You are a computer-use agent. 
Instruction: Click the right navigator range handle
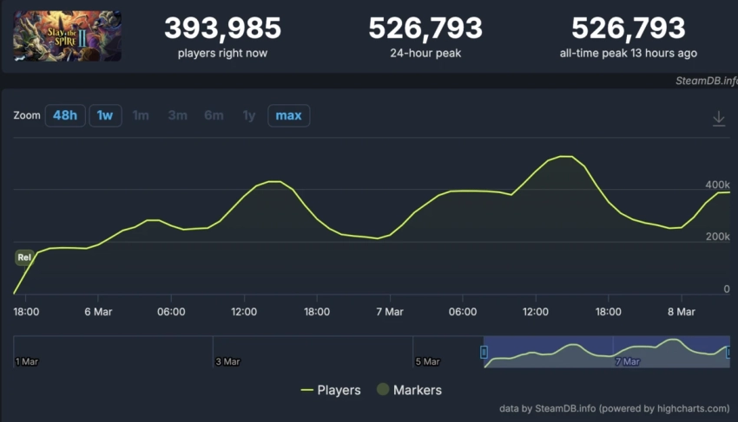pos(728,352)
